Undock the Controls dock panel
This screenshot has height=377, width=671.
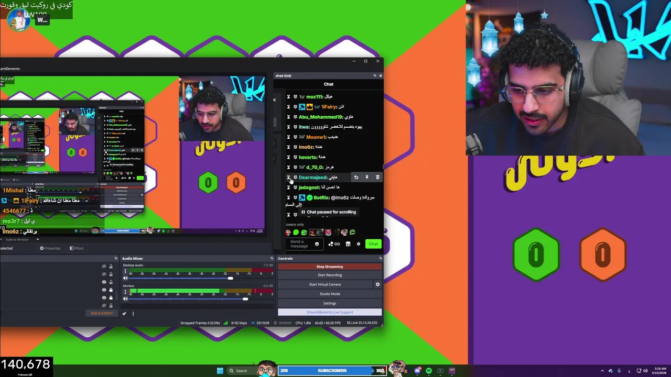tap(380, 258)
